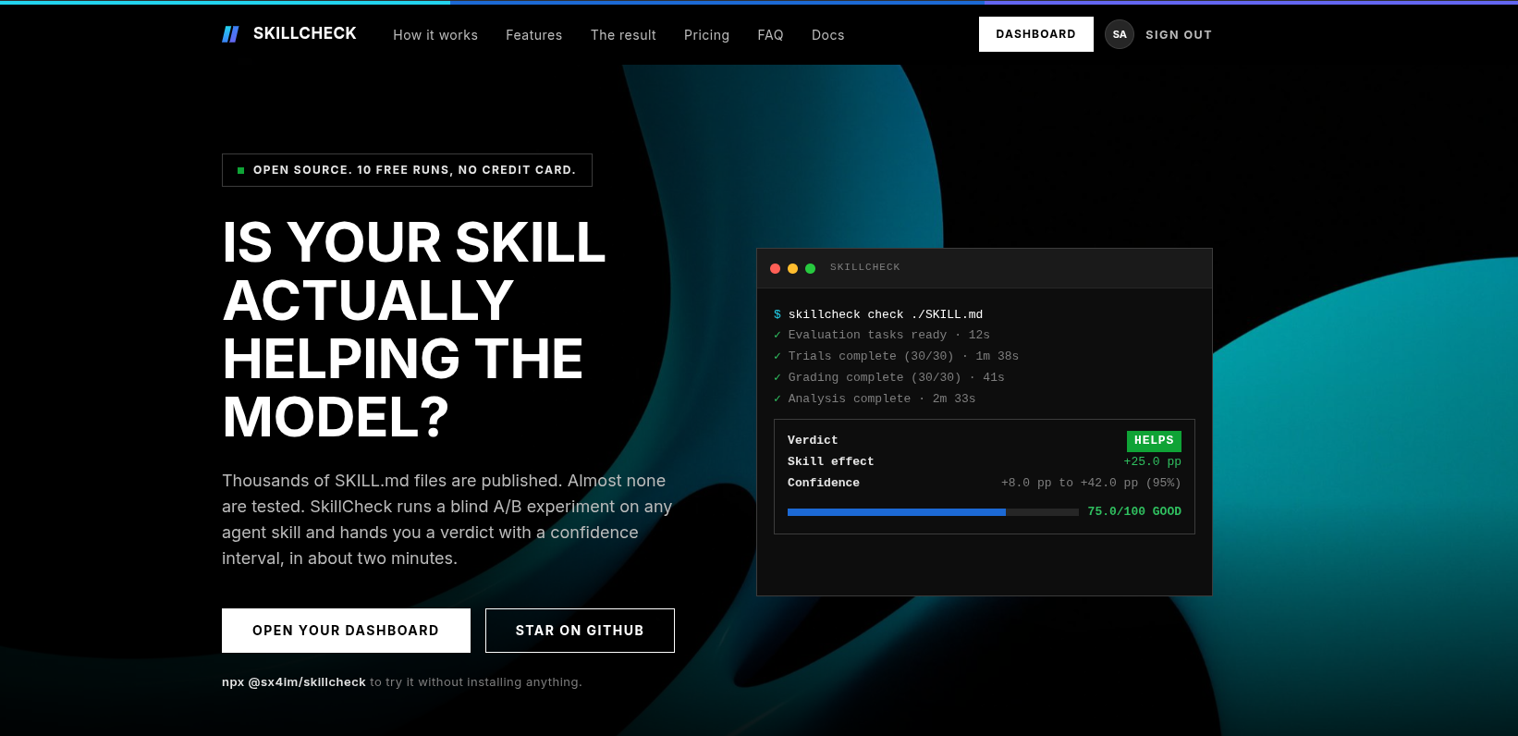This screenshot has height=736, width=1518.
Task: Open the SA user avatar
Action: pyautogui.click(x=1120, y=34)
